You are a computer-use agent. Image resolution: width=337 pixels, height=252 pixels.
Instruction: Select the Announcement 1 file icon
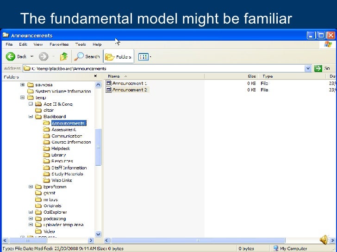pyautogui.click(x=108, y=83)
